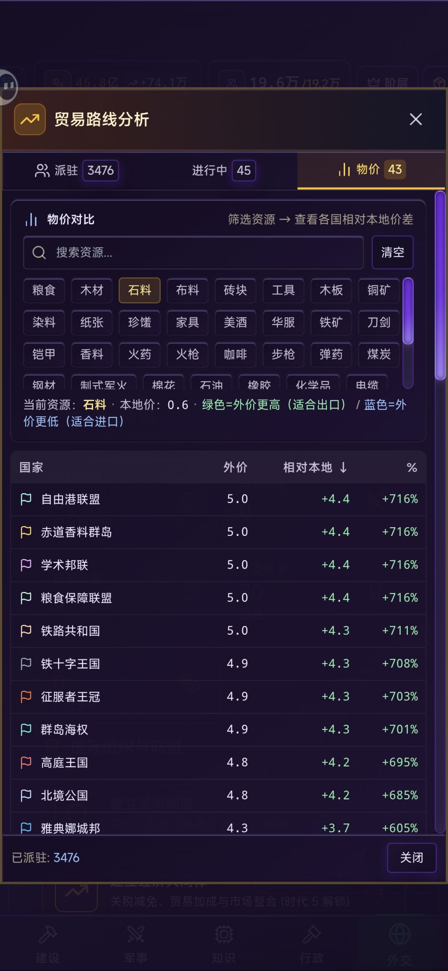Click the magnifier search icon

pyautogui.click(x=39, y=252)
